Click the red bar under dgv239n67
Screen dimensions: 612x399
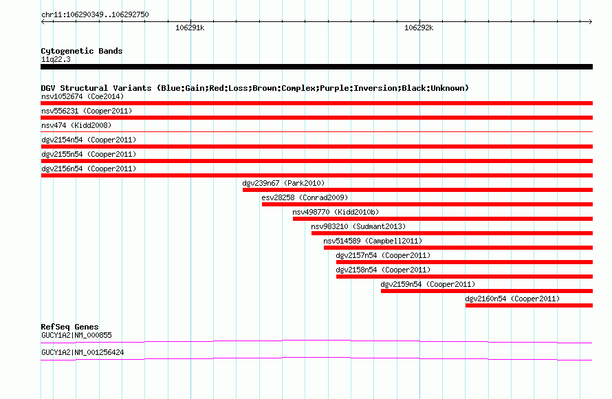click(417, 190)
